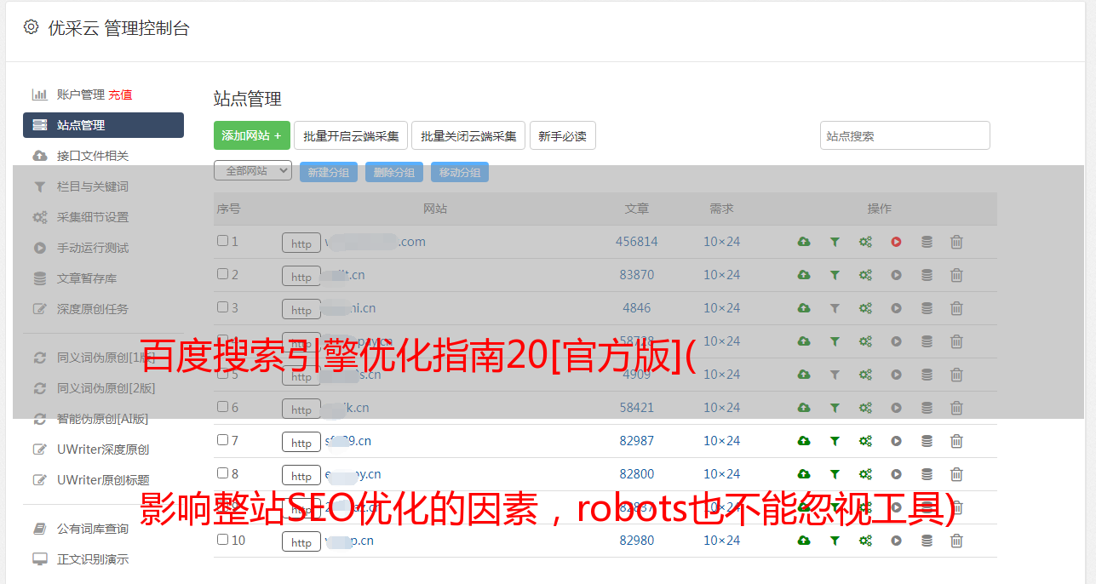1096x584 pixels.
Task: Click the play icon in row 2
Action: [896, 275]
